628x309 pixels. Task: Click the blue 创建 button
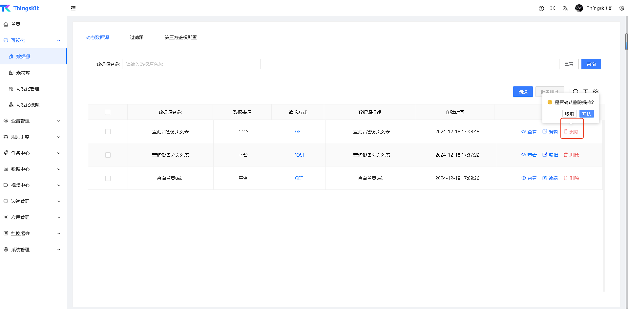tap(523, 92)
